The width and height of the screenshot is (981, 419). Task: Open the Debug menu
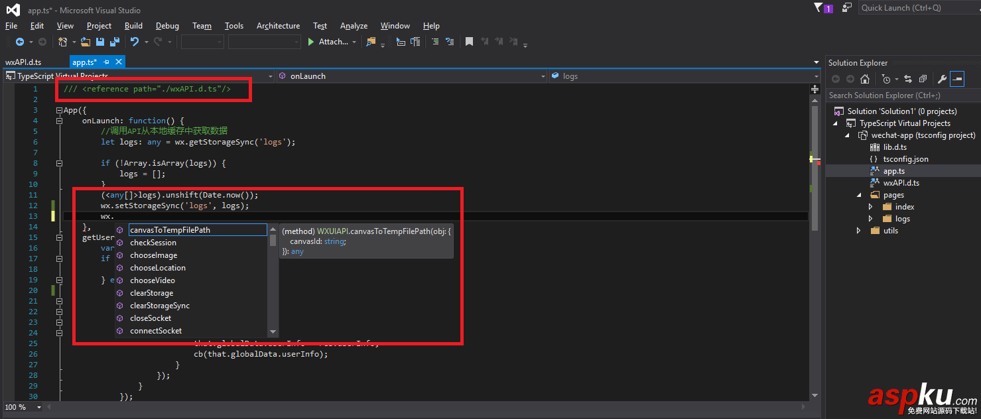167,26
